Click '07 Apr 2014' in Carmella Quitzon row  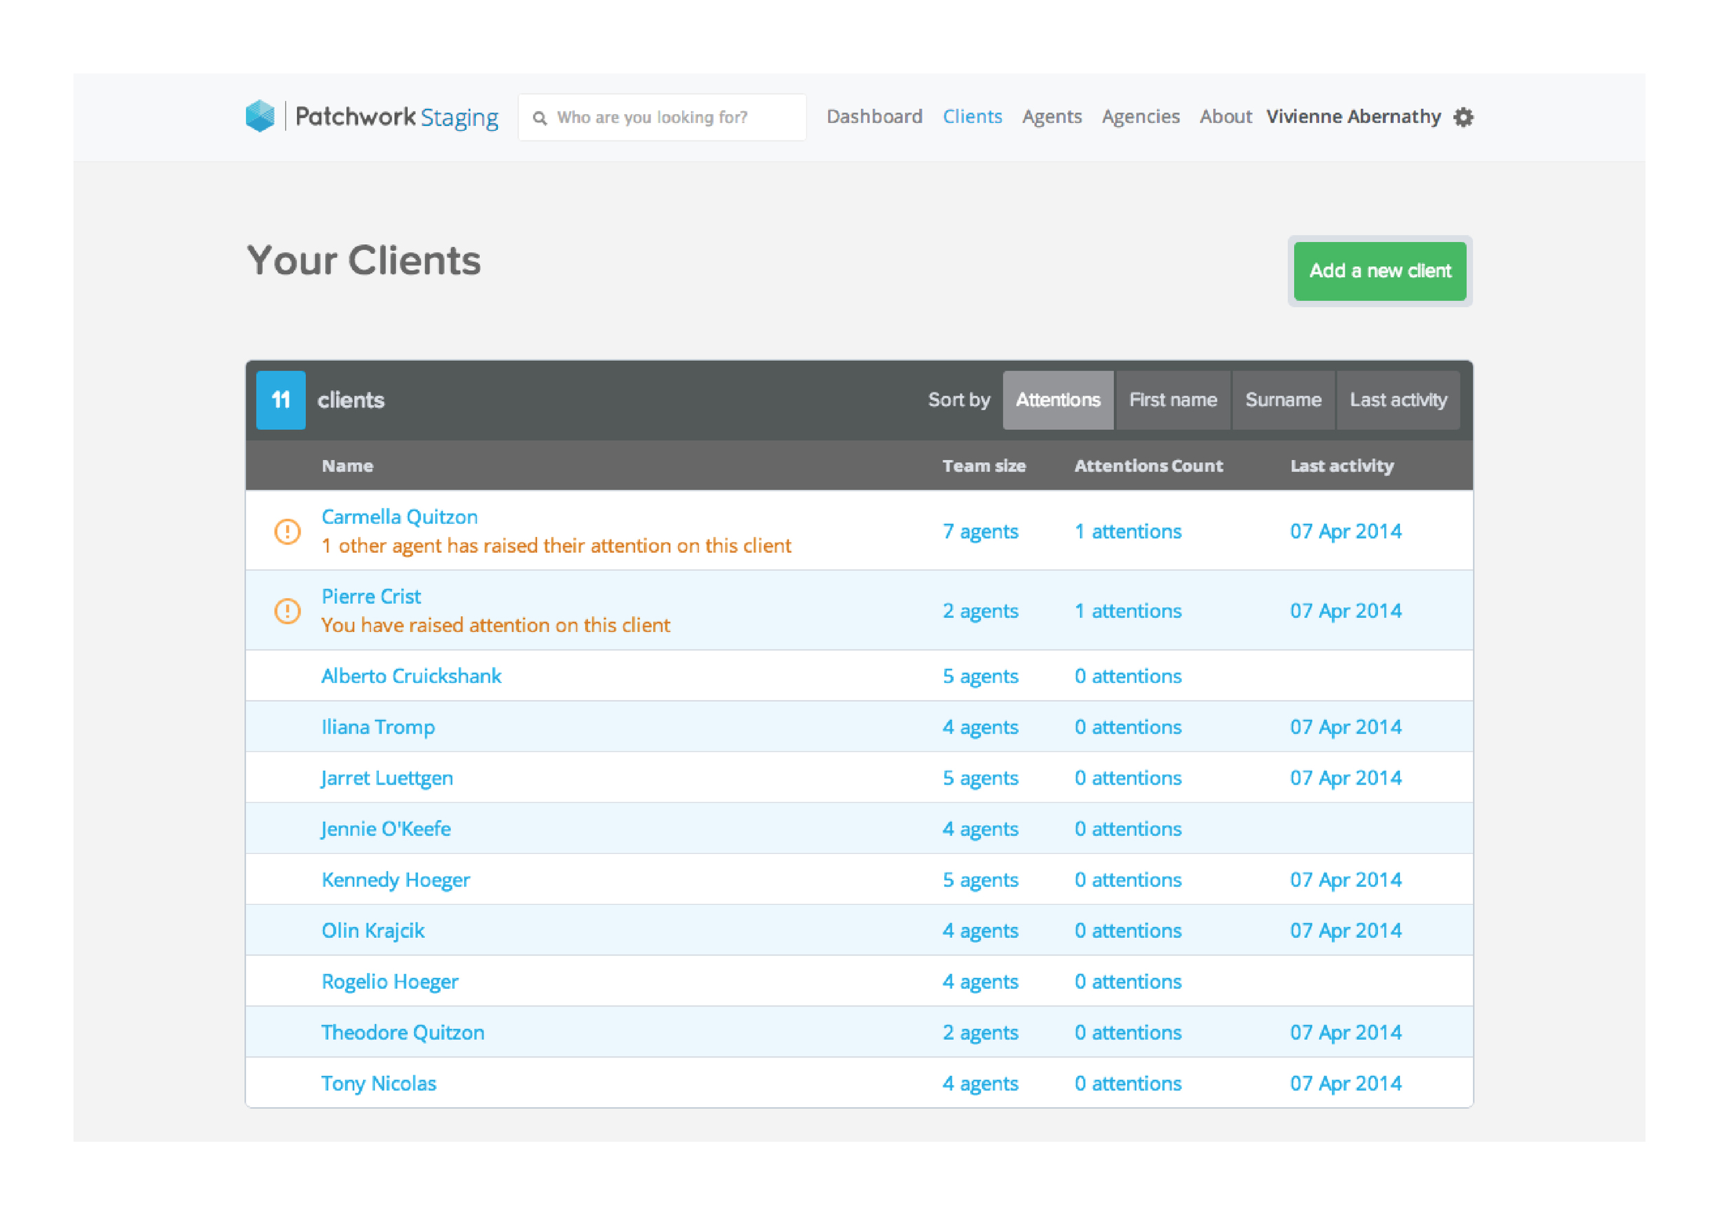(x=1346, y=531)
